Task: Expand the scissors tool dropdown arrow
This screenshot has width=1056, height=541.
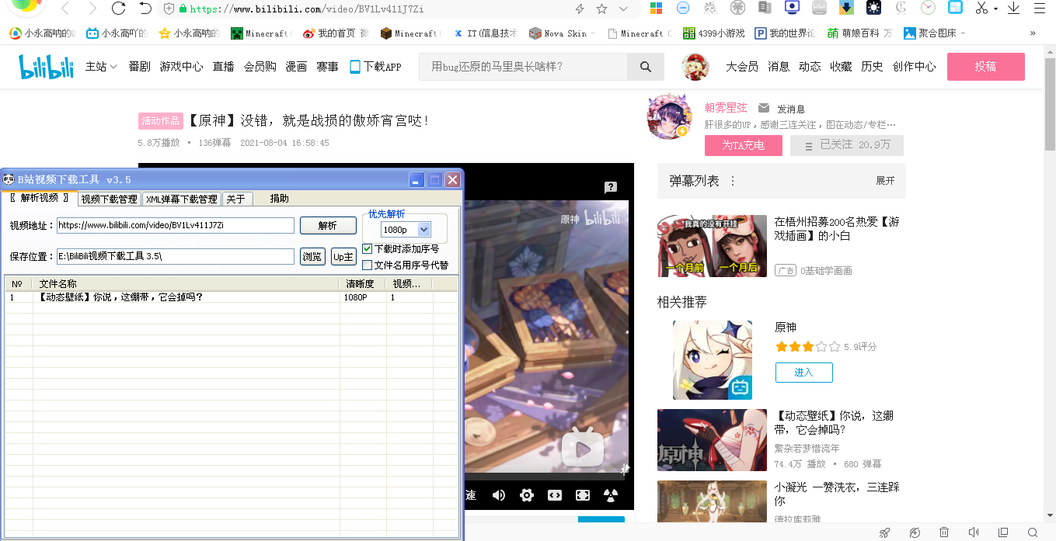Action: click(996, 9)
